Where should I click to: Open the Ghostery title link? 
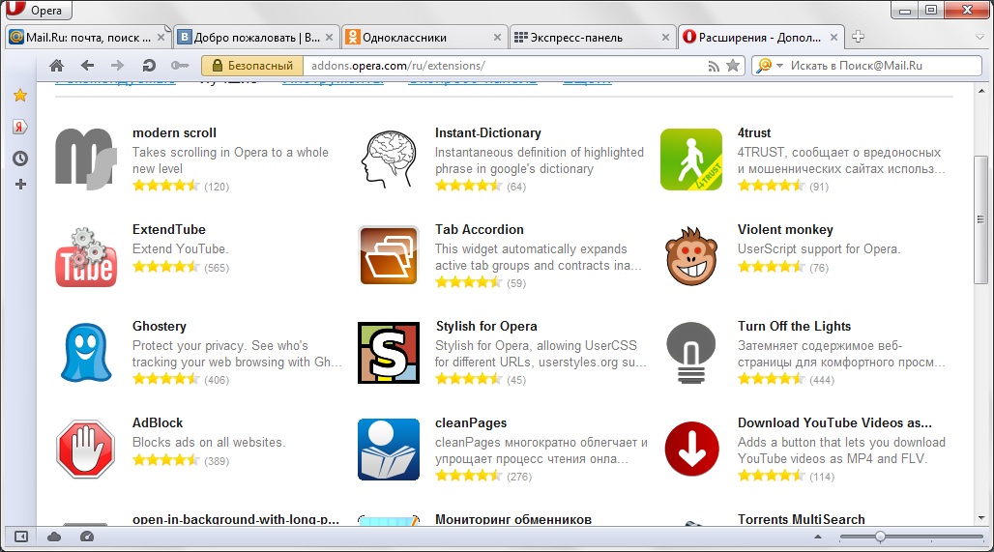[160, 327]
